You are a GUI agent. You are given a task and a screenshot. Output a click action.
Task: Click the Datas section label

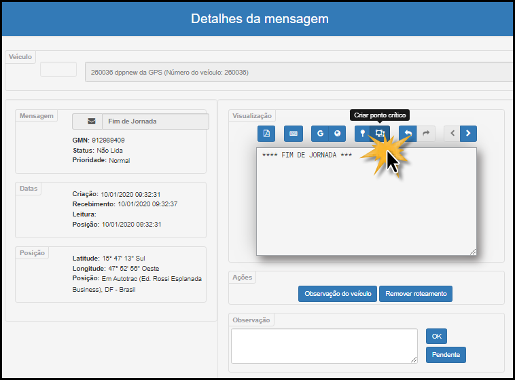click(x=29, y=189)
